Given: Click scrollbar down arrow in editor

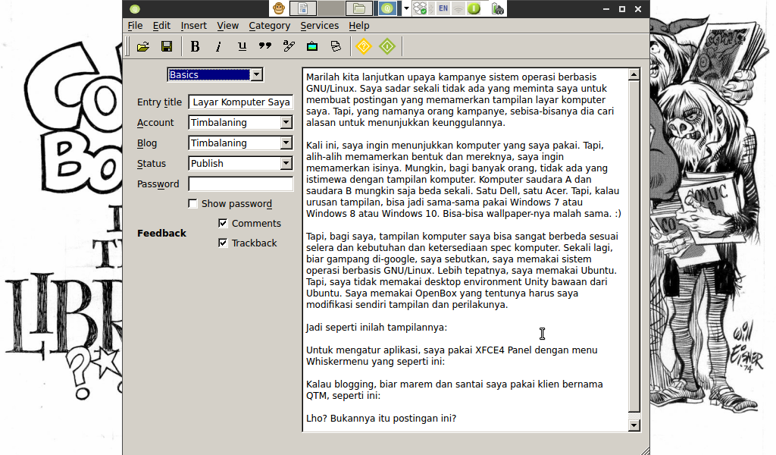Looking at the screenshot, I should tap(634, 425).
